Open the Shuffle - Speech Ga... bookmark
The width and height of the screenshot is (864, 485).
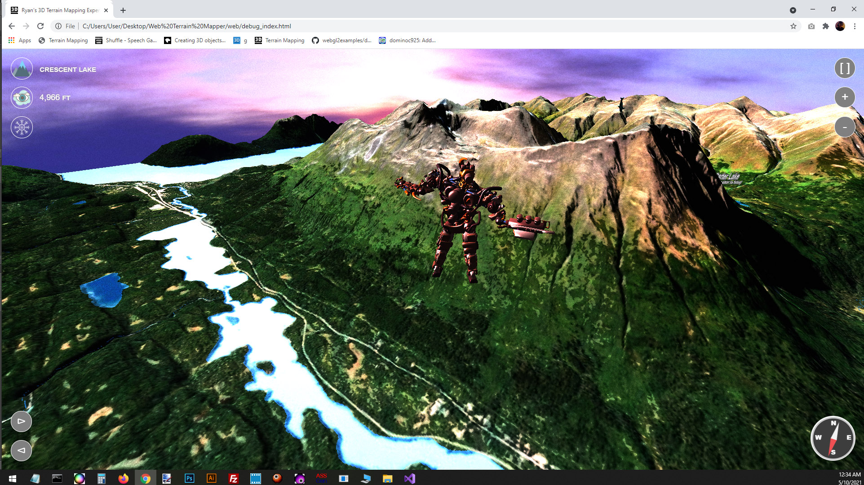[x=126, y=40]
